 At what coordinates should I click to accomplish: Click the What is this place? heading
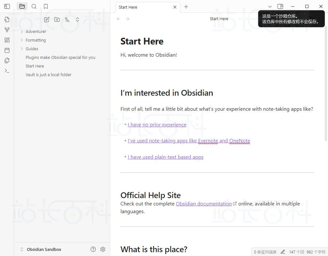(x=154, y=249)
